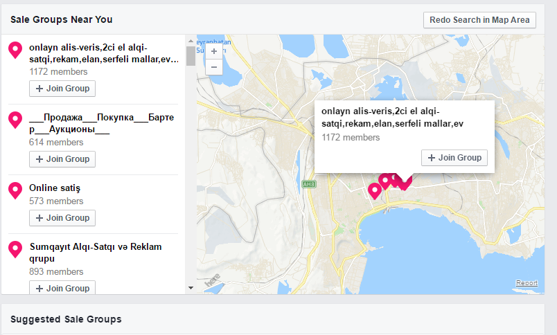Open Sumqayıt Alqı-Satqı və Reklam qrupu link
This screenshot has height=335, width=557.
pyautogui.click(x=95, y=247)
